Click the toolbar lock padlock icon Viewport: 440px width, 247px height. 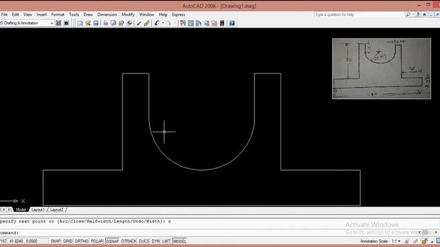(424, 241)
